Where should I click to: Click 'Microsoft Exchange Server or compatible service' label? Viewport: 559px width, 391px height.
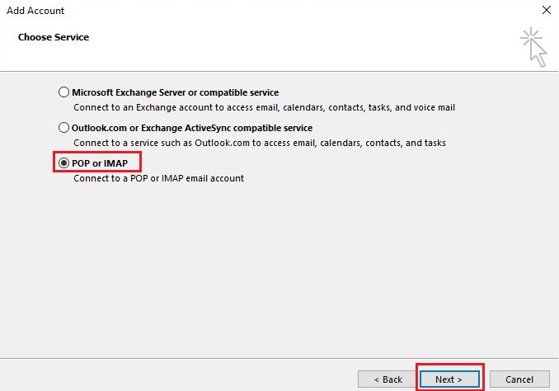click(175, 92)
